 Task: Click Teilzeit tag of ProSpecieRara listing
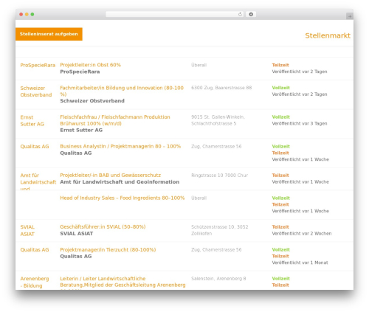tap(280, 65)
